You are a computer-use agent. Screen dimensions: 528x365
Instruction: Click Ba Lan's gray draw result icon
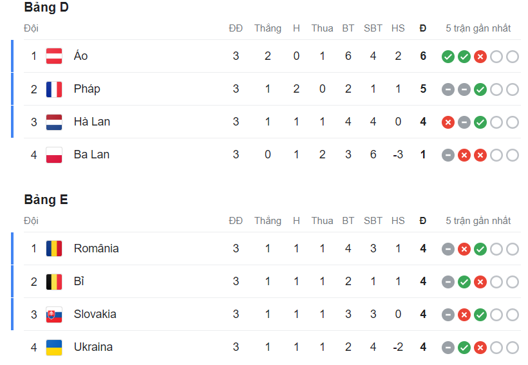coord(448,155)
